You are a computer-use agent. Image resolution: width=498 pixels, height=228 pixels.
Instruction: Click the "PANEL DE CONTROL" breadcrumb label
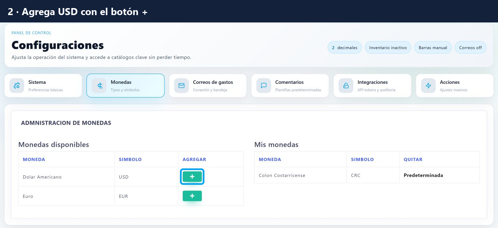[x=32, y=33]
